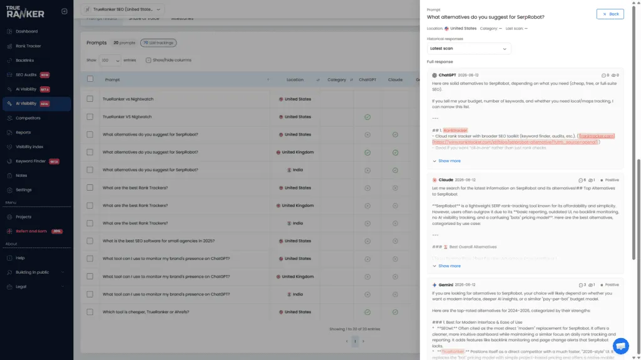Click the Keyword Finder icon
This screenshot has height=360, width=641.
coord(9,161)
